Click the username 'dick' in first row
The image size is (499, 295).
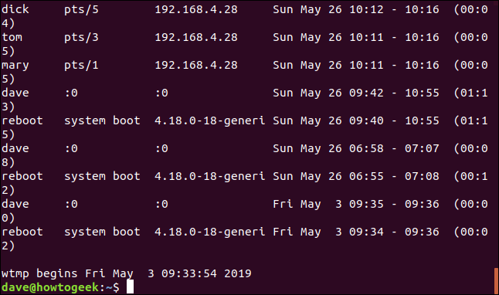coord(15,9)
